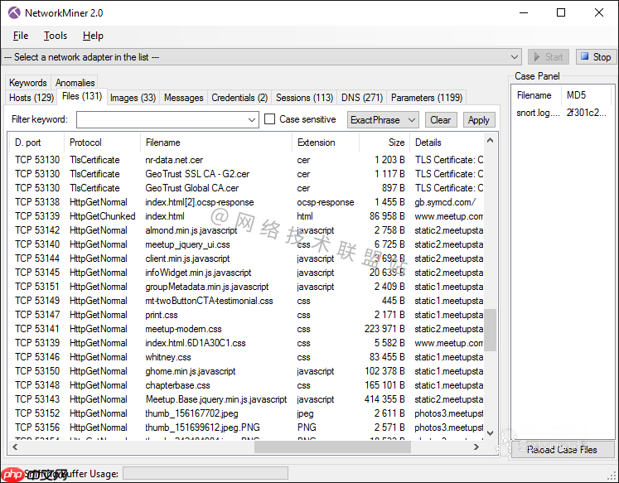Click the vertical scrollbar thumb in file list
This screenshot has height=483, width=619.
[490, 329]
